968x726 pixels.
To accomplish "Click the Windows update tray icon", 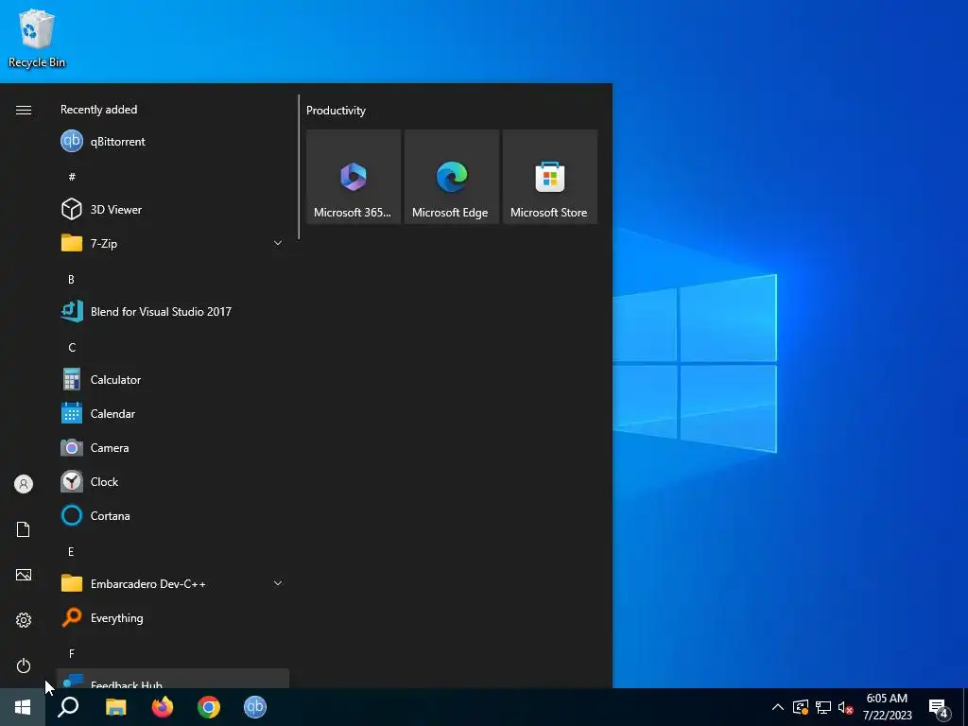I will 801,707.
